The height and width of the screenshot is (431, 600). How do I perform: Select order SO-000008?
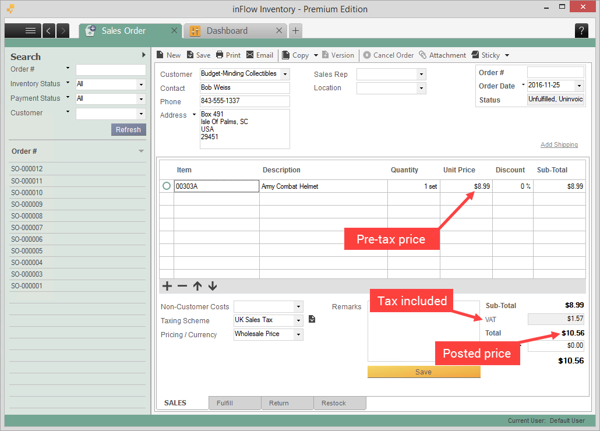77,216
